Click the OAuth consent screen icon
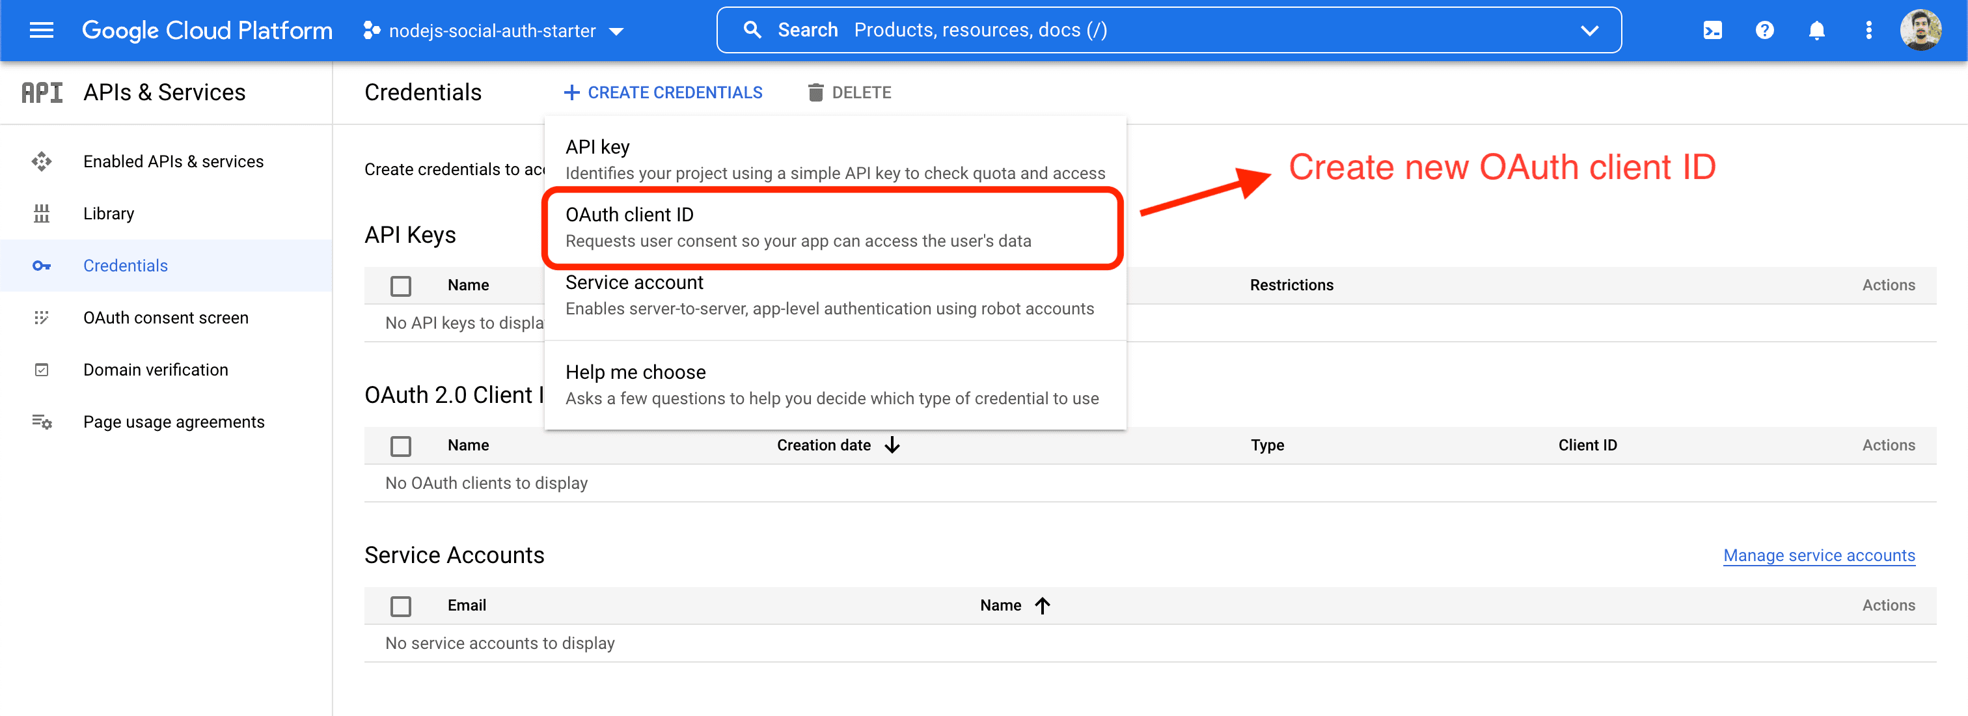 [41, 317]
